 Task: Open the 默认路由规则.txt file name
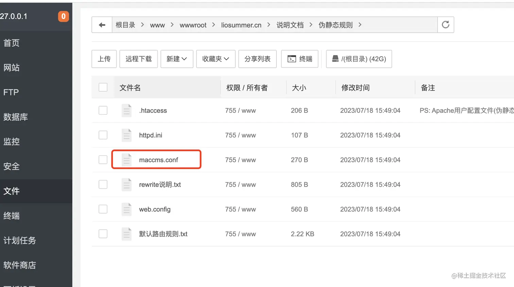click(163, 234)
